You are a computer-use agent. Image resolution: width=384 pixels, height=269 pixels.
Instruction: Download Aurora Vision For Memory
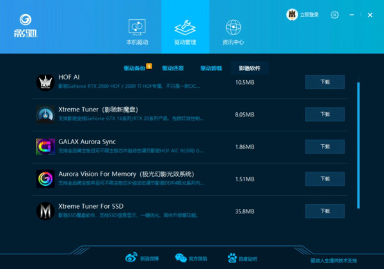pos(325,179)
